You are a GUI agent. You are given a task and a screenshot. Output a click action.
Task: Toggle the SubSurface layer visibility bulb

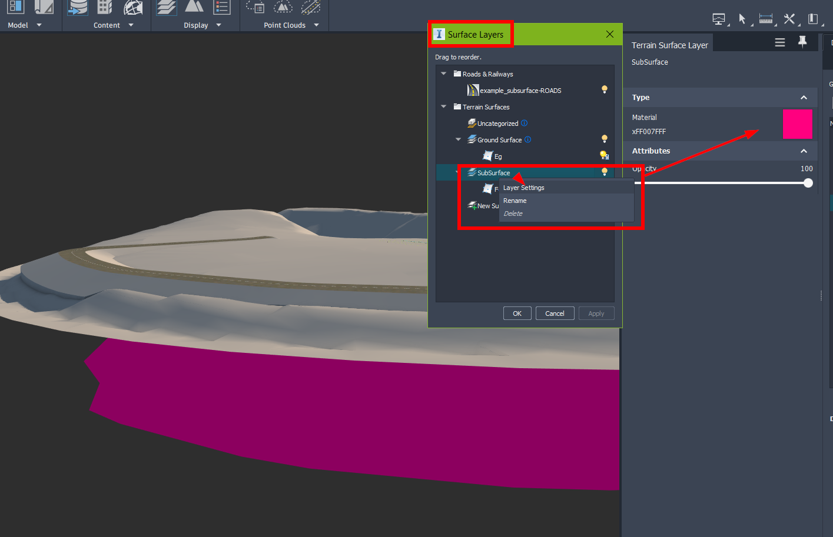click(x=604, y=171)
